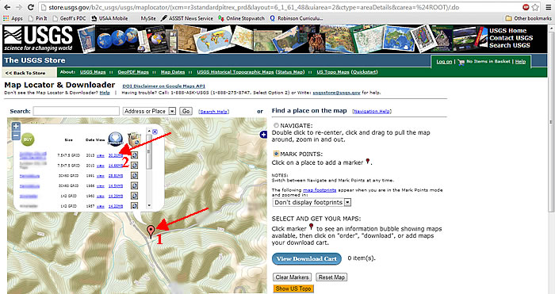Select the NAVIGATE radio button
The height and width of the screenshot is (294, 555).
pyautogui.click(x=276, y=125)
